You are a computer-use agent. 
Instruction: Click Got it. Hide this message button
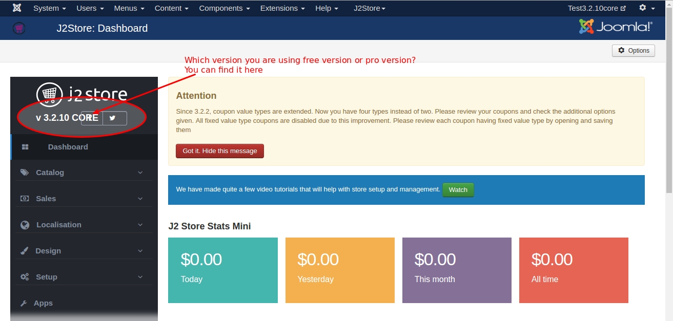[x=220, y=151]
